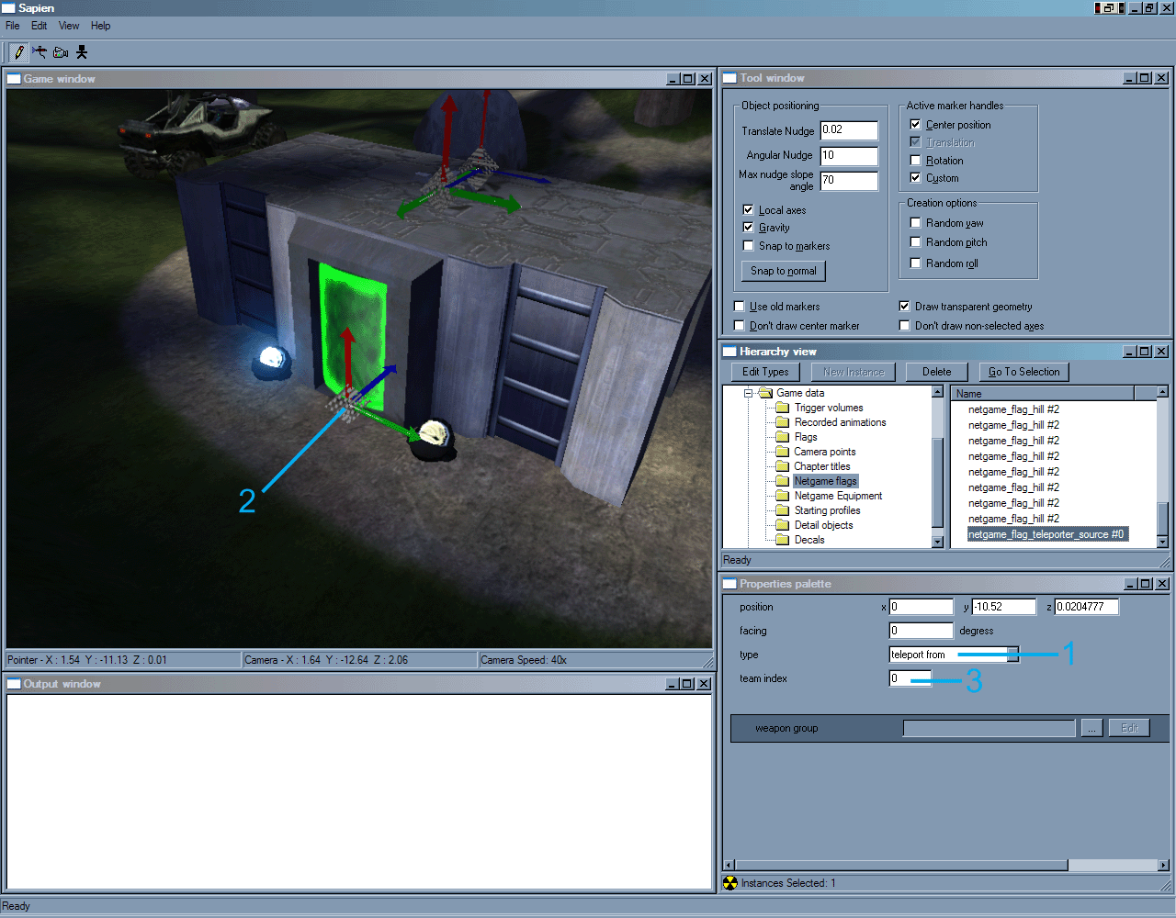Image resolution: width=1176 pixels, height=918 pixels.
Task: Click the Angular Nudge input field
Action: (x=849, y=155)
